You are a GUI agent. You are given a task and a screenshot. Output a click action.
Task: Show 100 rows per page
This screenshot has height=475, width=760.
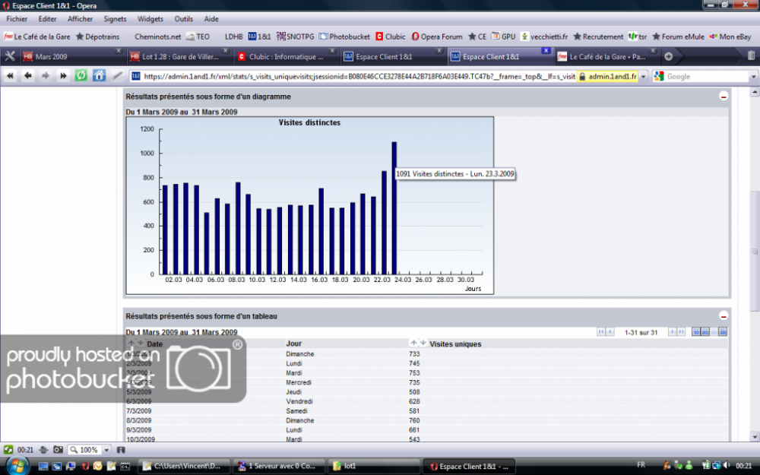click(x=724, y=332)
